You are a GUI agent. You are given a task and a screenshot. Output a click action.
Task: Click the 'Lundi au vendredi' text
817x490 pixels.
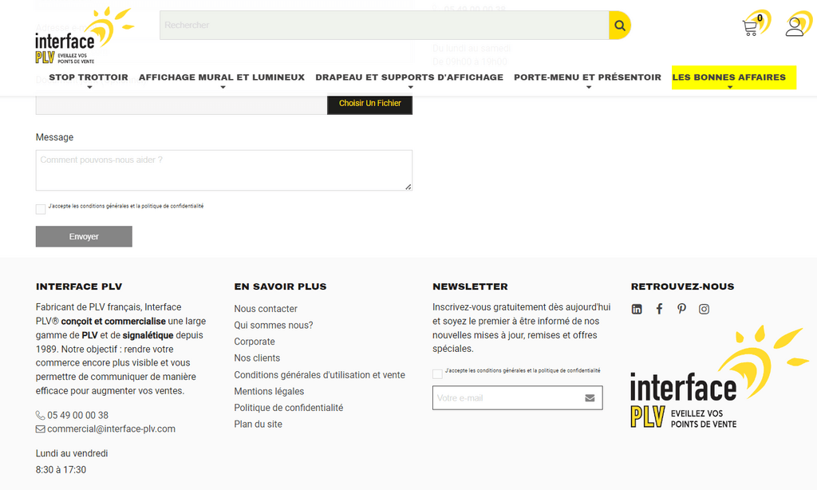tap(72, 453)
